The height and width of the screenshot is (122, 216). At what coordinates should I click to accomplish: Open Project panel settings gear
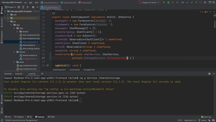point(33,7)
